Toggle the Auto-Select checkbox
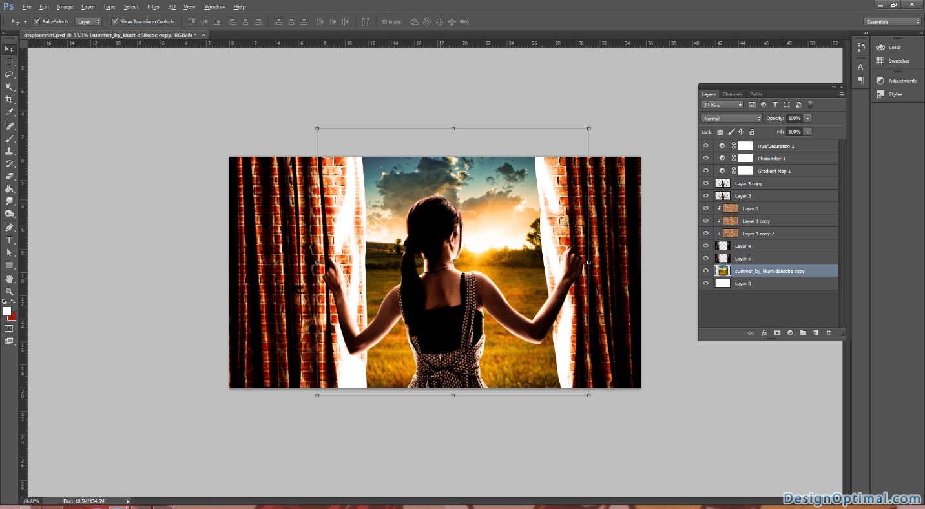Viewport: 925px width, 509px height. (37, 21)
